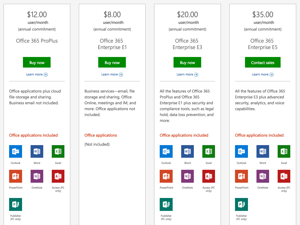Viewport: 300px width, 225px height.
Task: Click the Excel icon under Office 365 ProPlus
Action: 58,151
